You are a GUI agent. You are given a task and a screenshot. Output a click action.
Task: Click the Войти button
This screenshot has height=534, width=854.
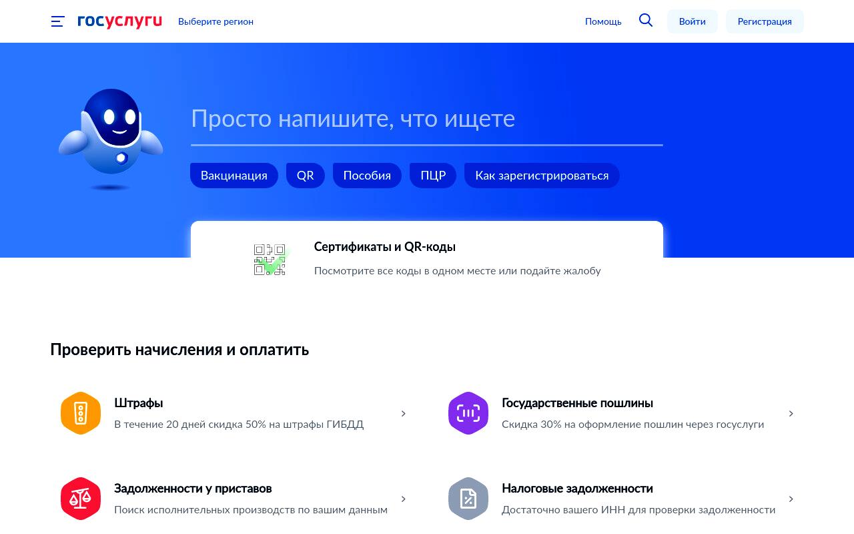pyautogui.click(x=693, y=21)
